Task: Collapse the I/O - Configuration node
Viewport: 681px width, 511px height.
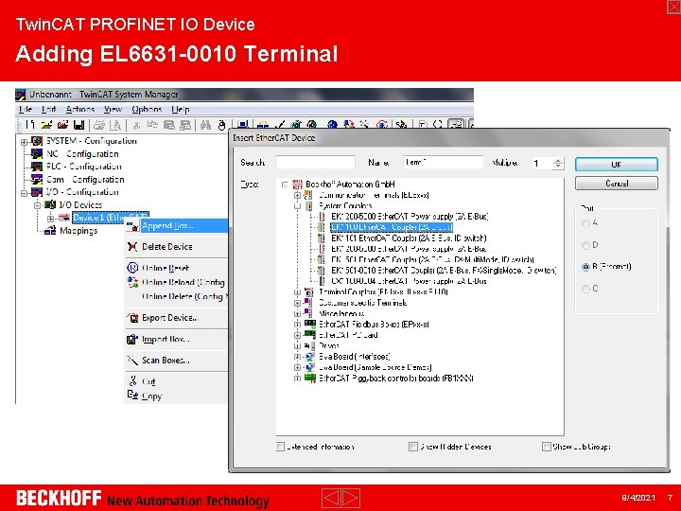Action: 25,192
